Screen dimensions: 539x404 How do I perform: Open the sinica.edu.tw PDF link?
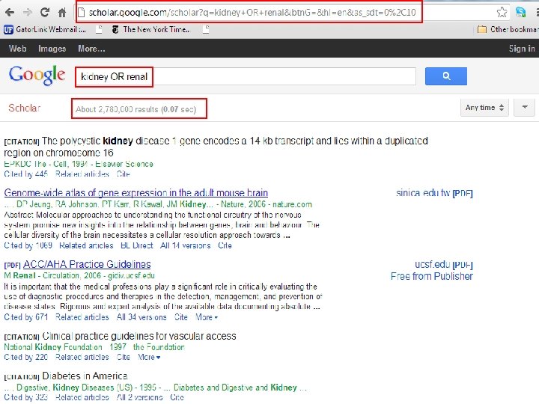coord(434,193)
